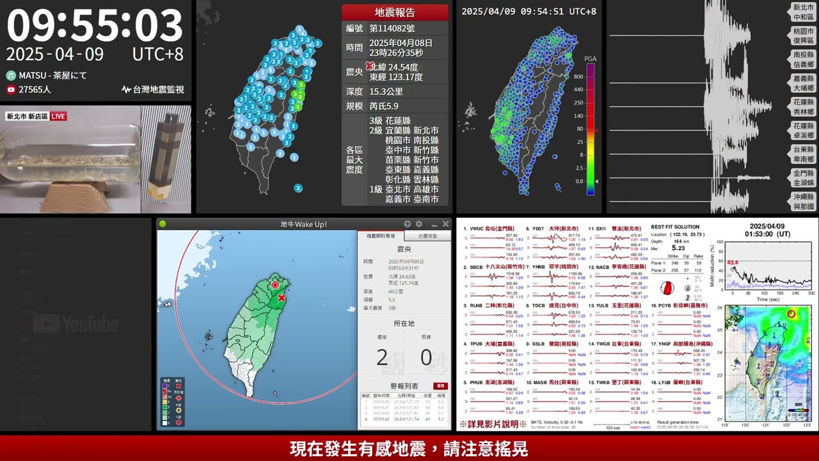The height and width of the screenshot is (461, 819).
Task: Click the red epicenter X in the 震央 row
Action: click(369, 67)
